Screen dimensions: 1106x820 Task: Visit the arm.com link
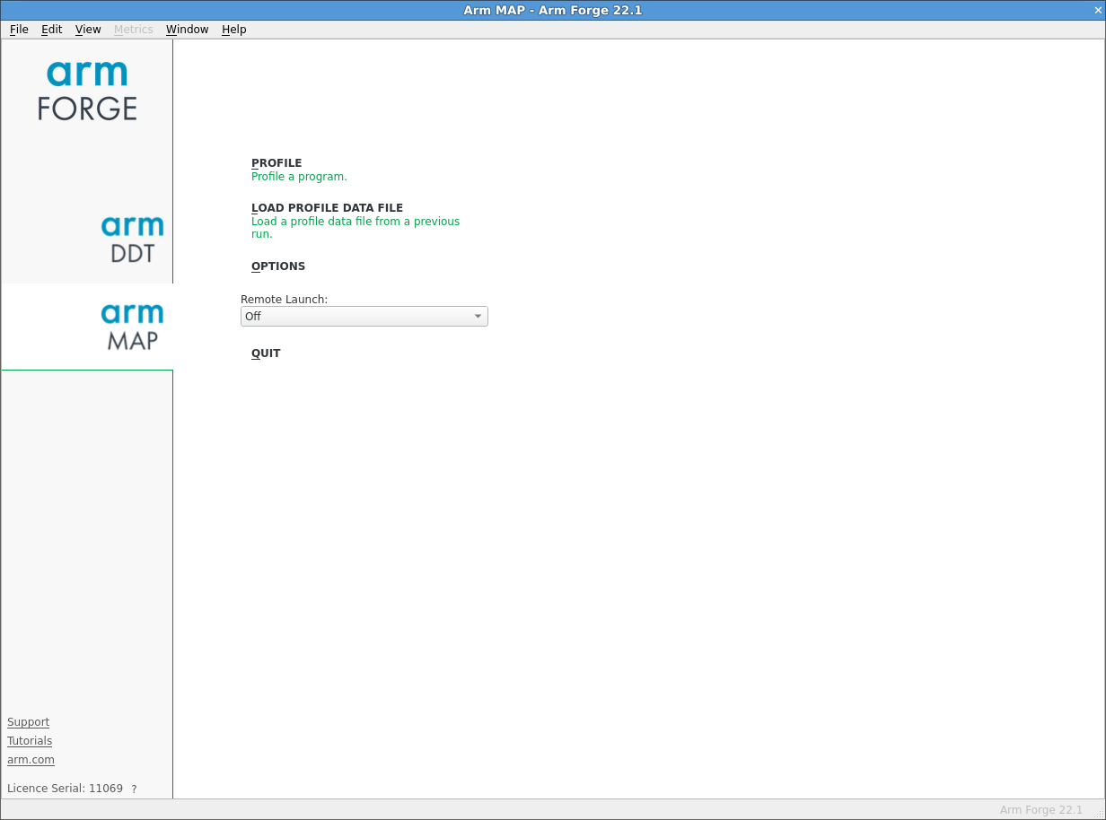[31, 760]
